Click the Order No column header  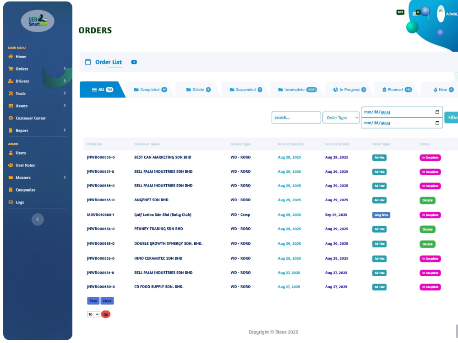pos(94,144)
